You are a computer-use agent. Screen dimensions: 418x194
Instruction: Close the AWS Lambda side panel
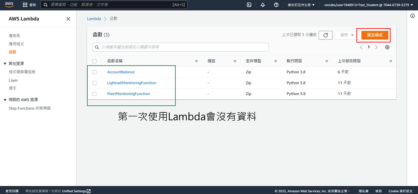click(68, 19)
